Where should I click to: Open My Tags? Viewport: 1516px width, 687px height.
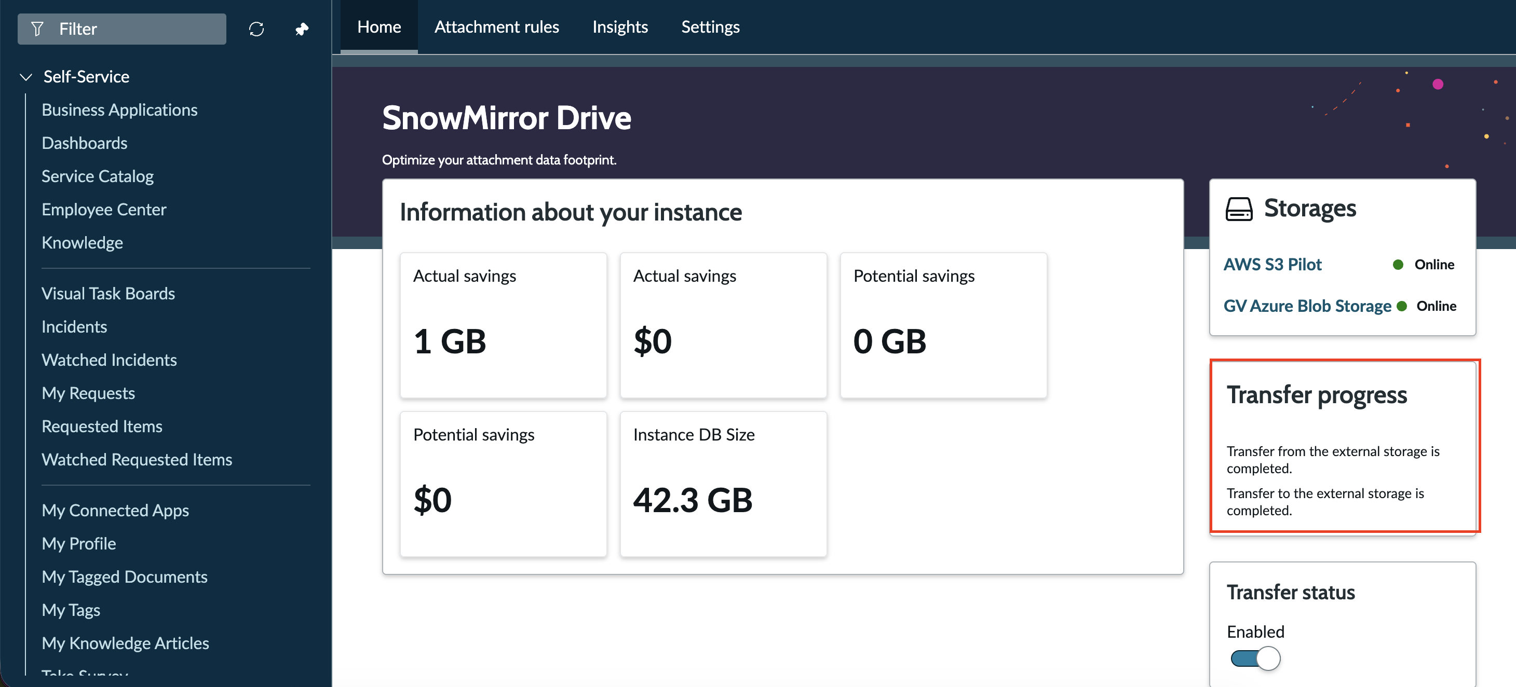(71, 610)
